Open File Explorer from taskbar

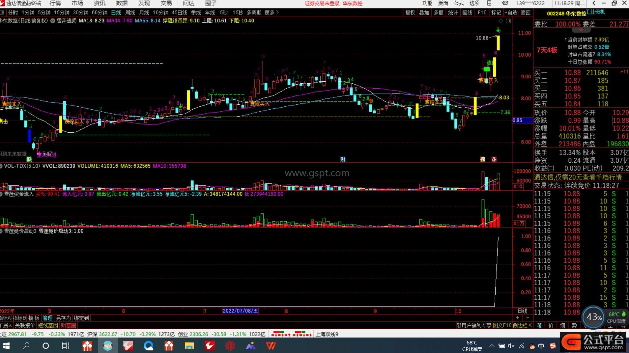coord(189,346)
